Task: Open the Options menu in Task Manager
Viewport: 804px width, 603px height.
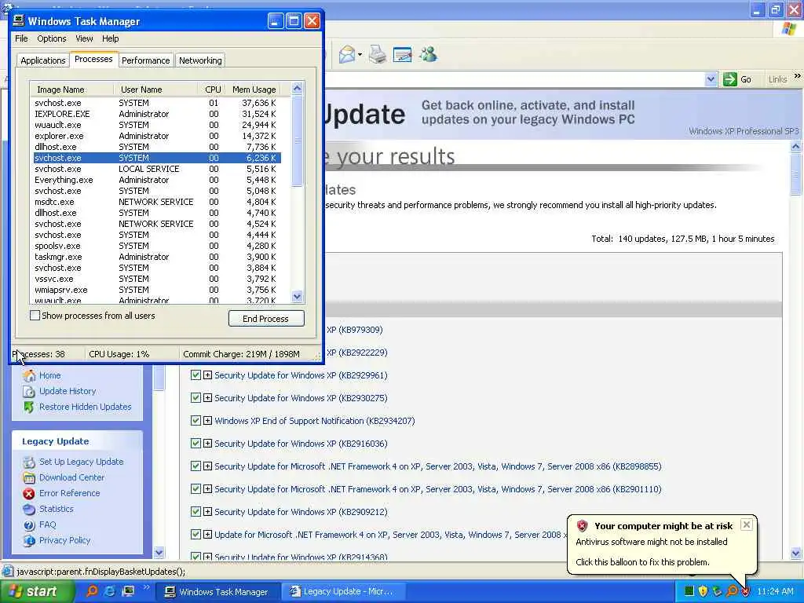Action: pyautogui.click(x=51, y=38)
